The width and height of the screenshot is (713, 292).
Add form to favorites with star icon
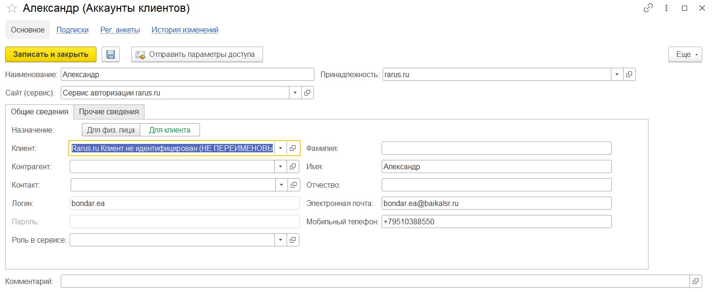[12, 8]
